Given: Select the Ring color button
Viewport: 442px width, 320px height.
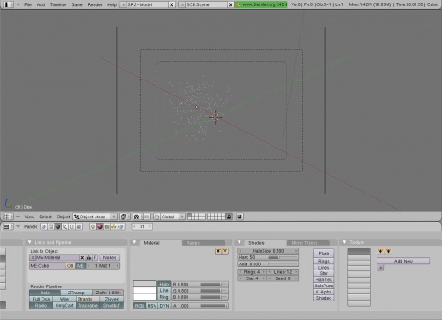Looking at the screenshot, I should (x=164, y=297).
